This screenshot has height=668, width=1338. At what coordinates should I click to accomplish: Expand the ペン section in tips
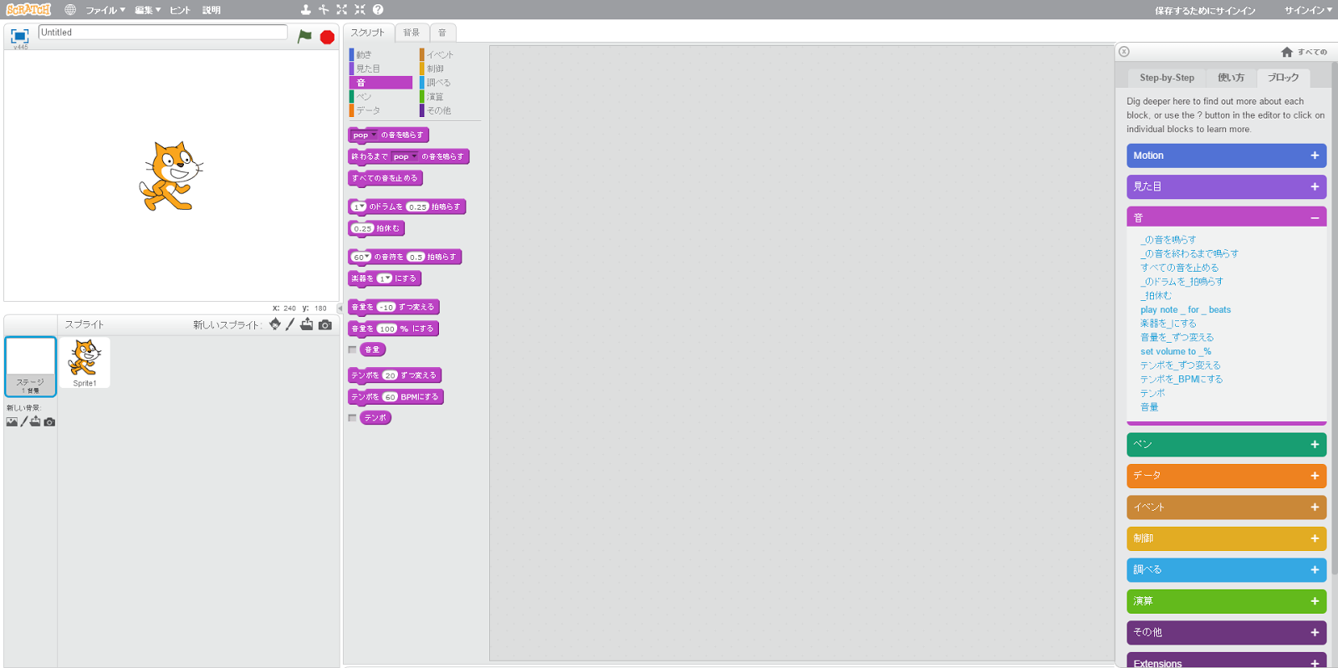point(1227,445)
